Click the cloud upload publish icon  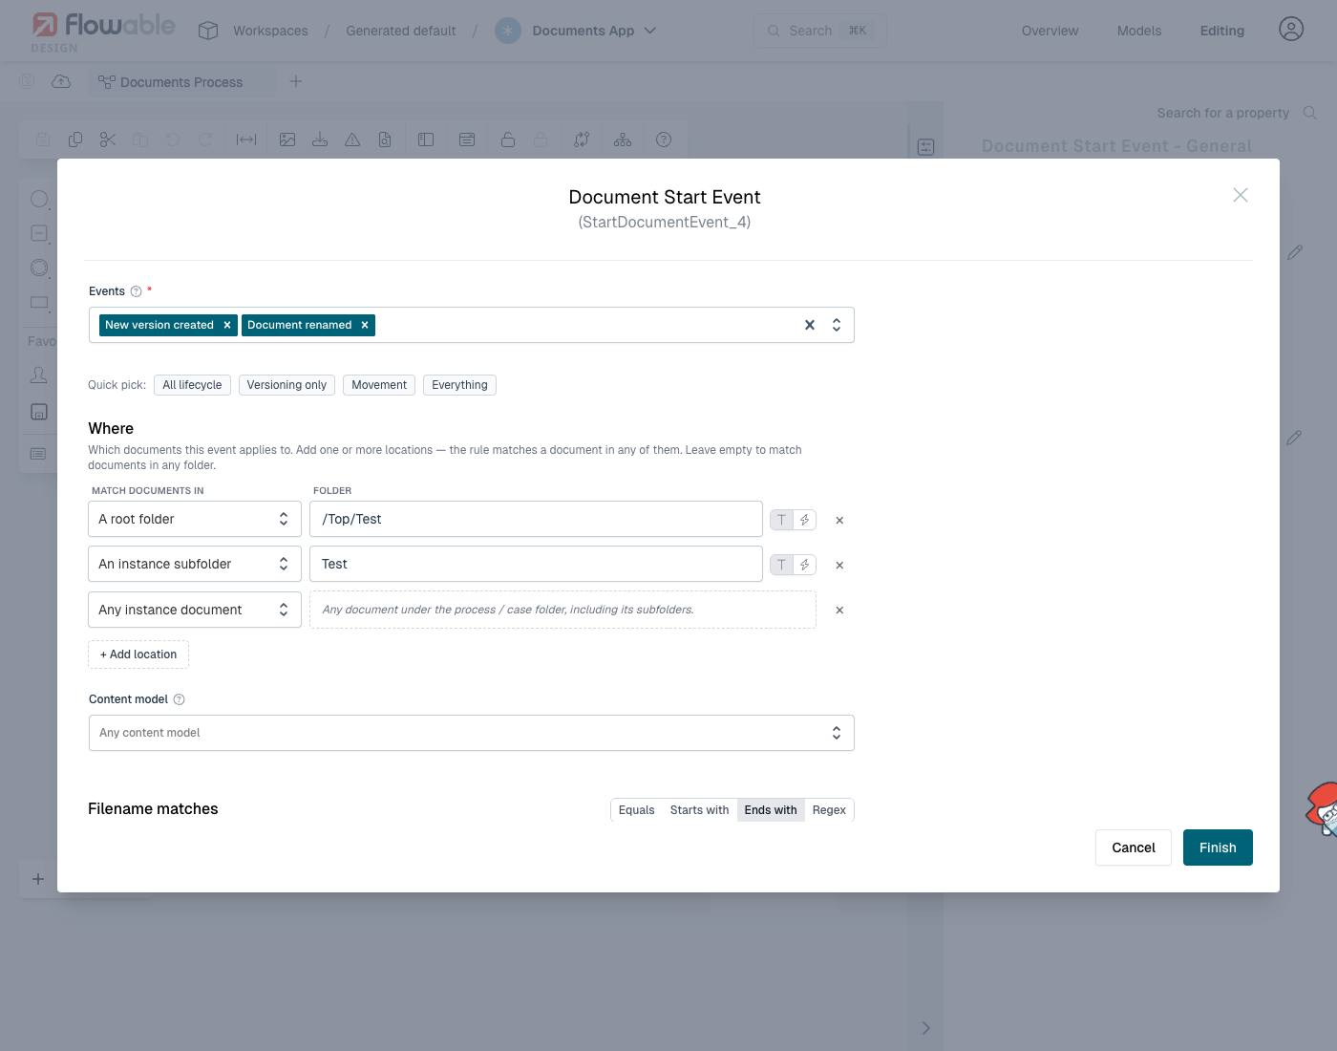61,81
